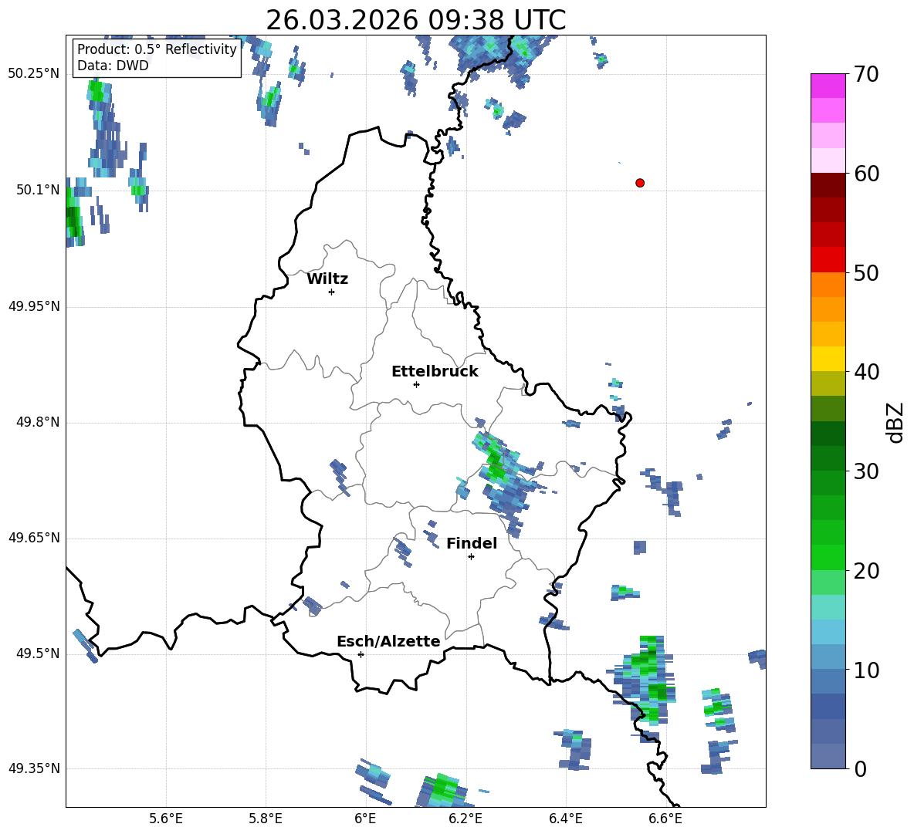
Task: Click the 6.2°E longitude label
Action: pyautogui.click(x=465, y=819)
